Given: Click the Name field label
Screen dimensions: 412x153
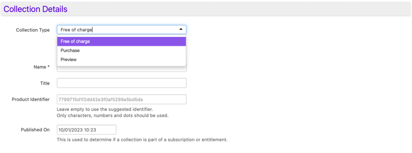Looking at the screenshot, I should (x=40, y=67).
